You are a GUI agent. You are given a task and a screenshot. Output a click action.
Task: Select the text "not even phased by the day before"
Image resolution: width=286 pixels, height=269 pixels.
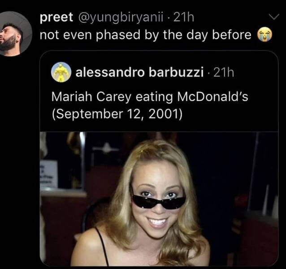(x=146, y=35)
